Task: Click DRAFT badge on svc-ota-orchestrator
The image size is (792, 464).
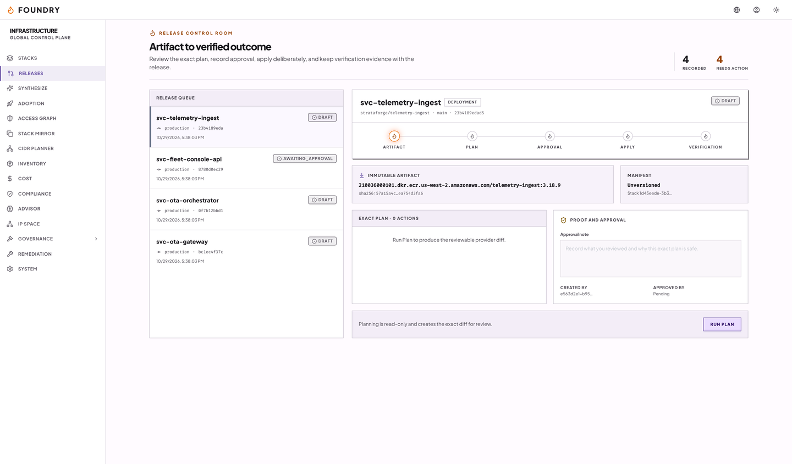Action: (322, 200)
